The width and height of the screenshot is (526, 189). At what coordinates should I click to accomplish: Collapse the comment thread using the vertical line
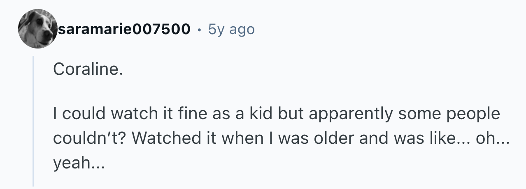click(x=34, y=121)
